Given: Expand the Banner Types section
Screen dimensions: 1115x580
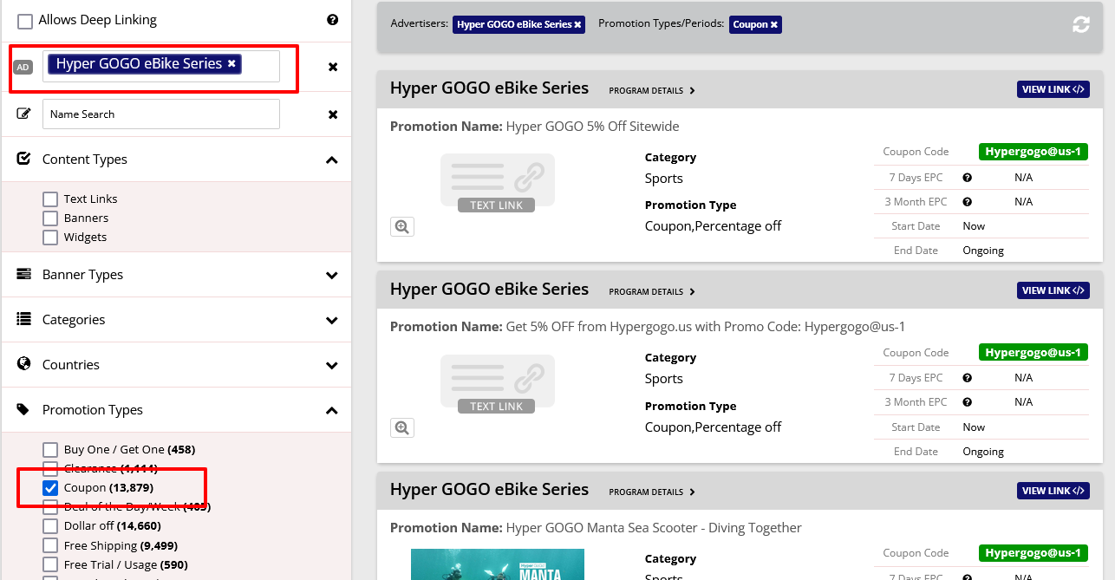Looking at the screenshot, I should (331, 275).
